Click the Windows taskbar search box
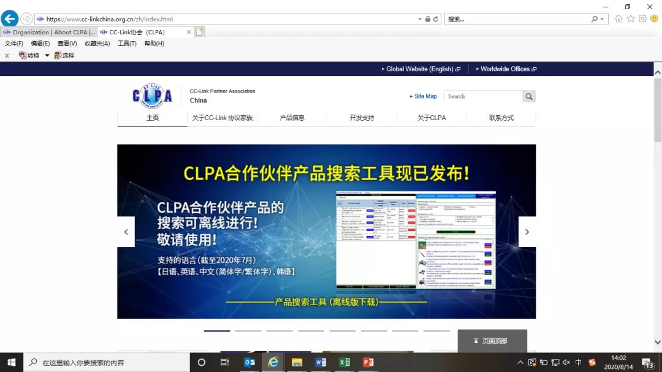The height and width of the screenshot is (372, 662). 107,362
